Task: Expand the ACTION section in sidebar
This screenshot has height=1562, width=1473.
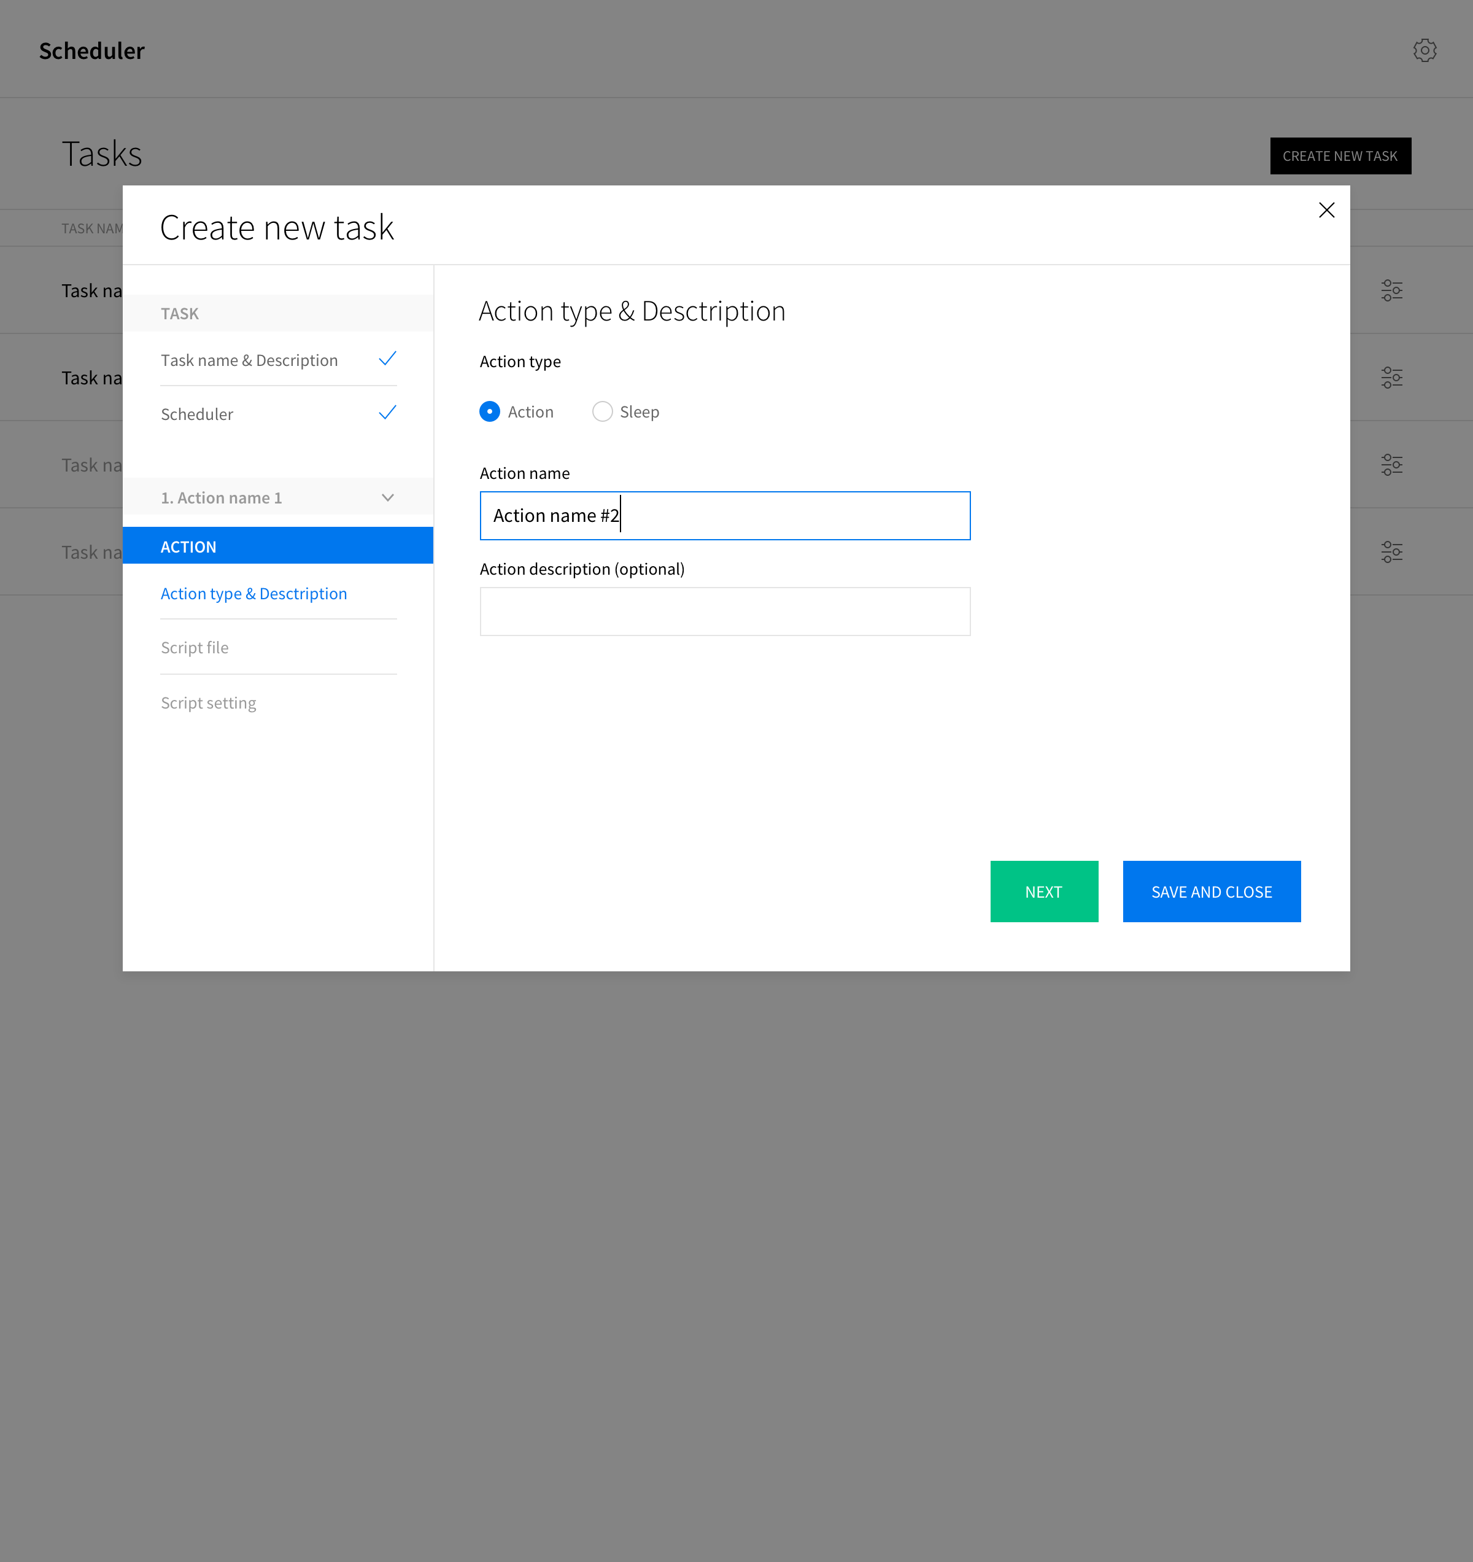Action: [x=276, y=546]
